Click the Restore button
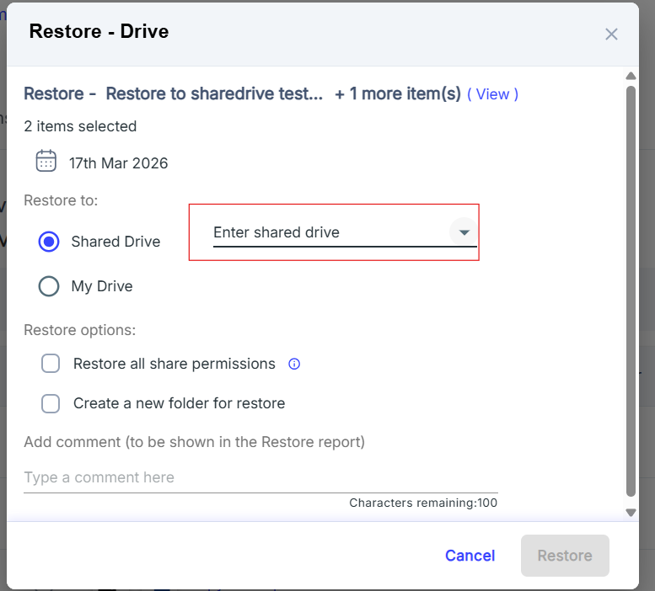The height and width of the screenshot is (591, 655). pyautogui.click(x=565, y=556)
